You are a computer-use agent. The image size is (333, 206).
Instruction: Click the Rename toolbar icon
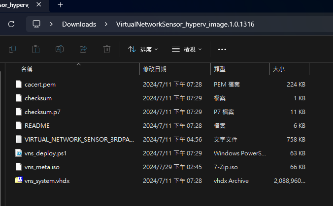tap(60, 49)
